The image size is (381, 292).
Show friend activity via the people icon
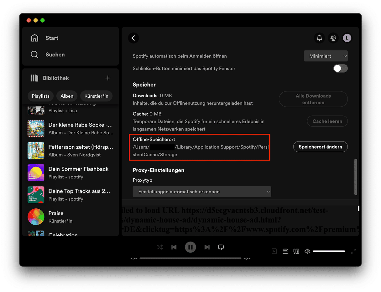coord(333,38)
